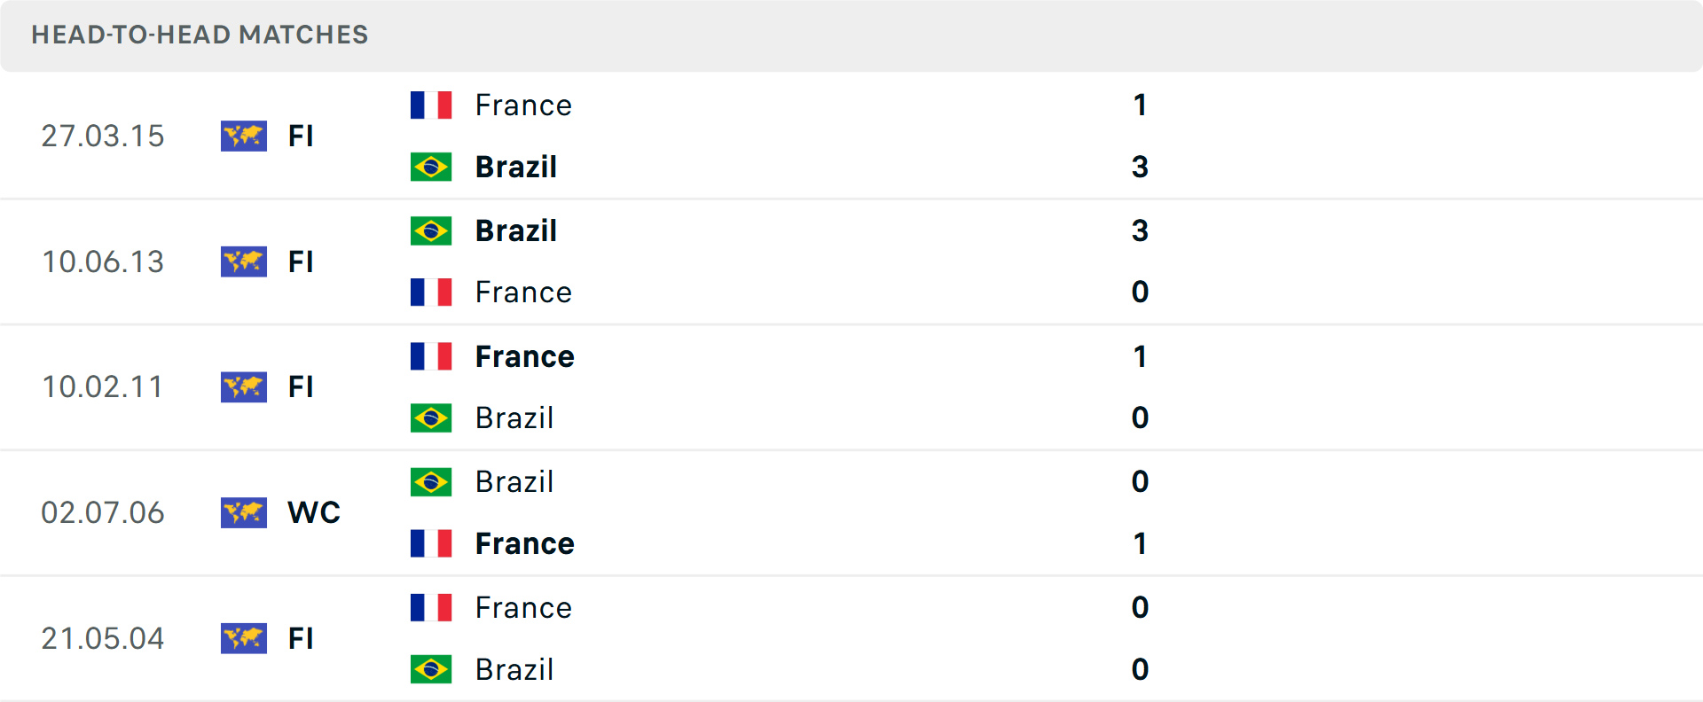Select the date 27.03.15

pyautogui.click(x=103, y=136)
